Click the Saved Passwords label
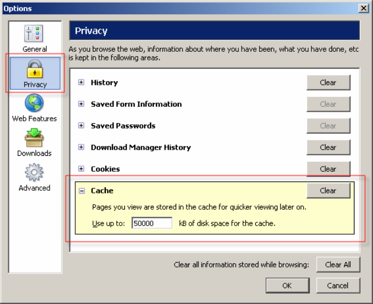The width and height of the screenshot is (373, 304). pyautogui.click(x=123, y=126)
